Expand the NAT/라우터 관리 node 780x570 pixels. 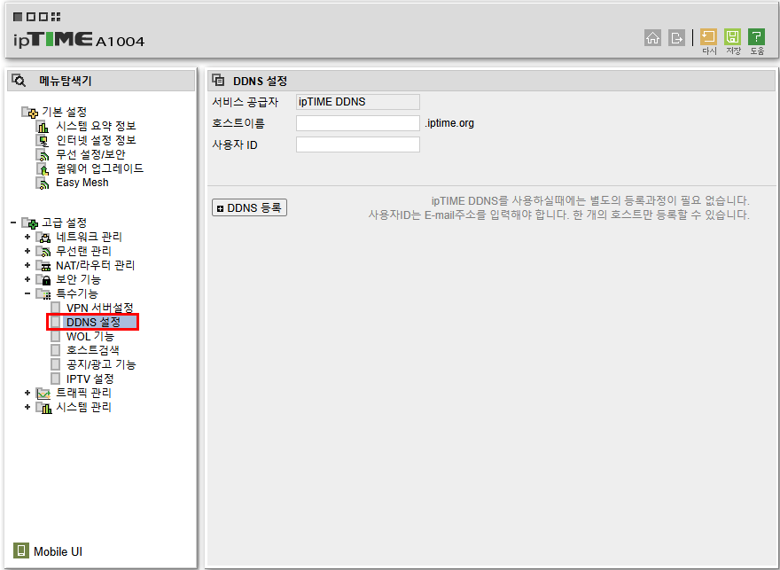coord(27,265)
